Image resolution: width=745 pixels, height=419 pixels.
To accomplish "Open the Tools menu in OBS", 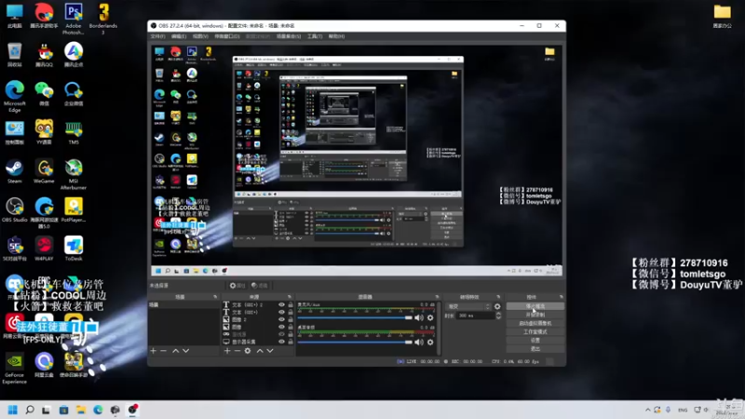I will click(x=315, y=36).
